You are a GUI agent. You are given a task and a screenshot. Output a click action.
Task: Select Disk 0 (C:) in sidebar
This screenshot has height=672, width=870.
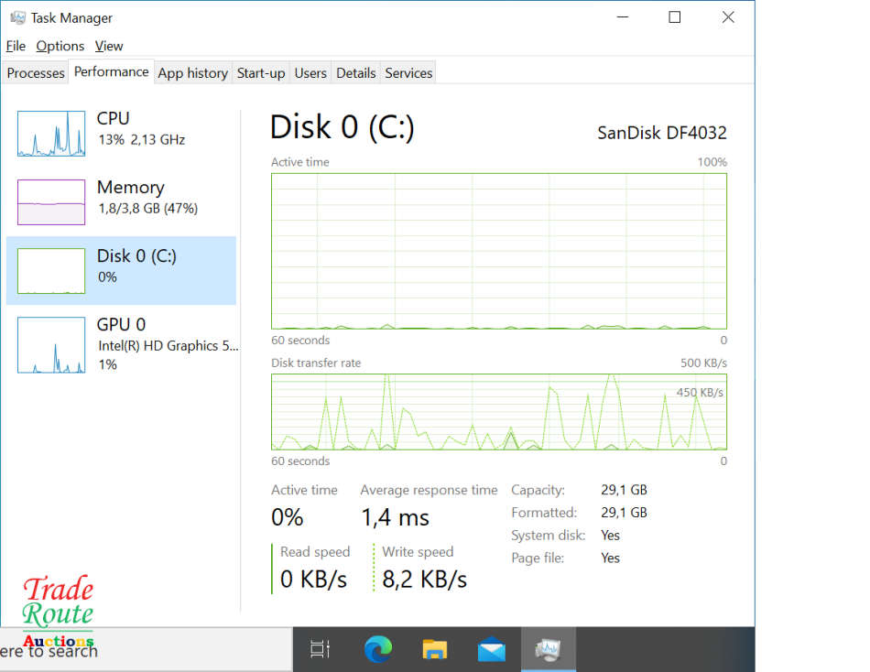pyautogui.click(x=121, y=270)
